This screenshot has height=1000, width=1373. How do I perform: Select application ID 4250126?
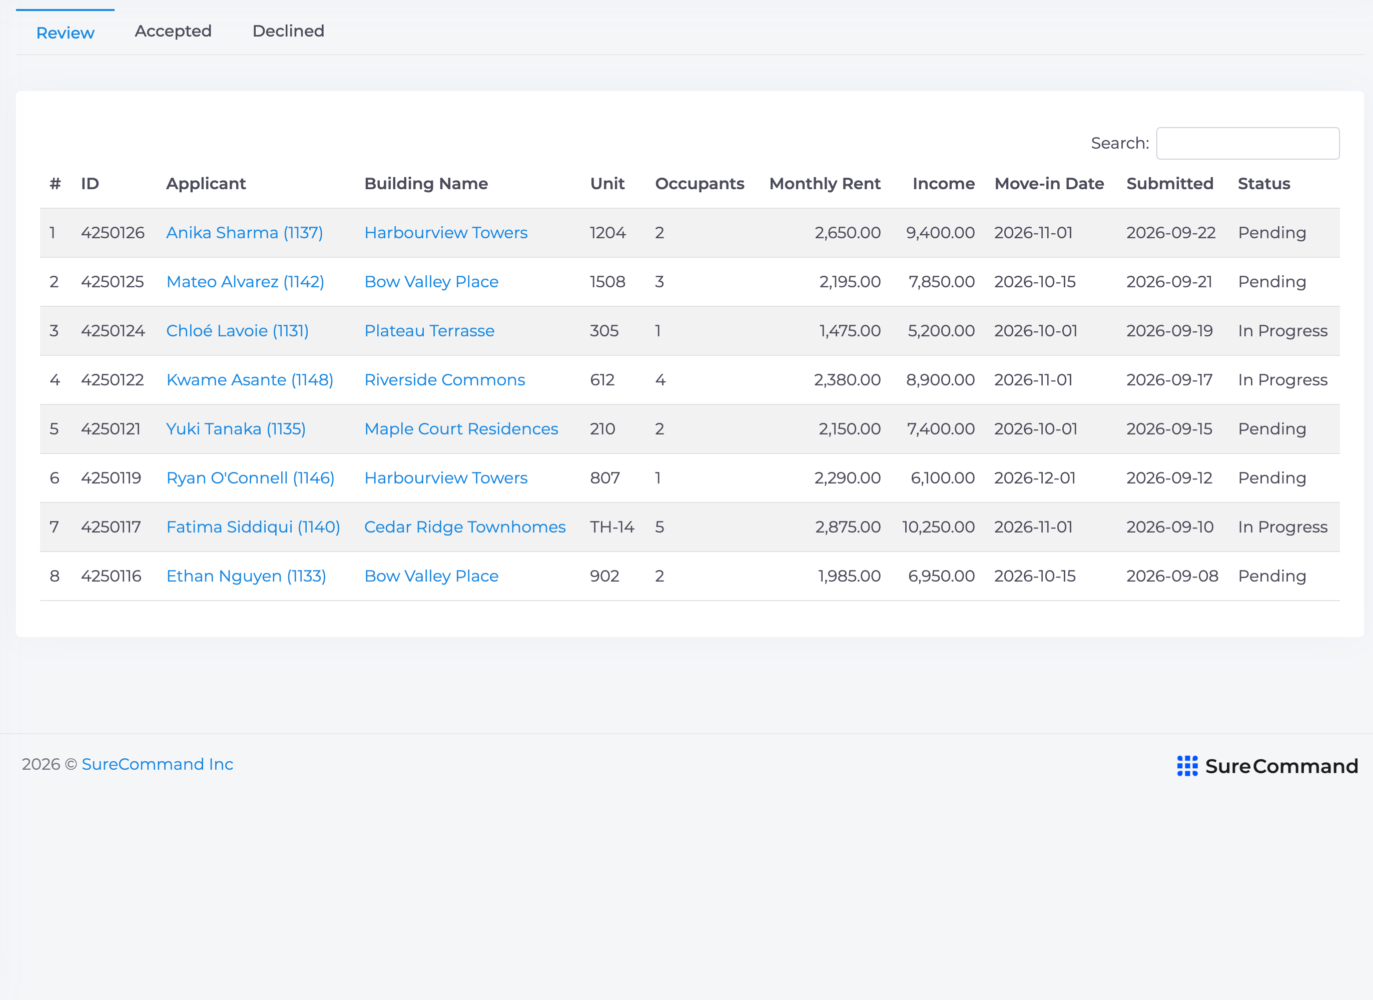113,233
